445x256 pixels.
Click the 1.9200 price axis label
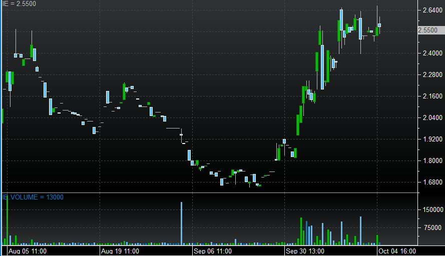[x=430, y=139]
